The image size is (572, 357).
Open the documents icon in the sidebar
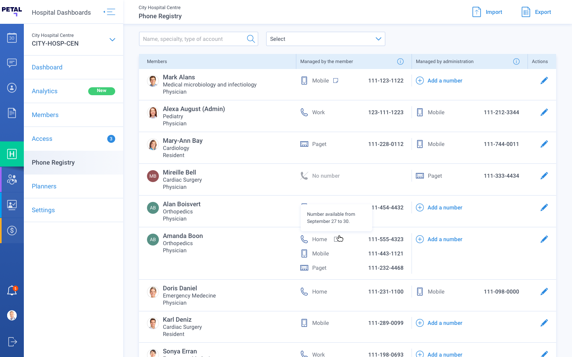click(12, 113)
